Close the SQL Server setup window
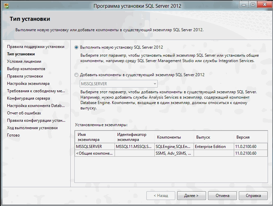 click(x=265, y=5)
